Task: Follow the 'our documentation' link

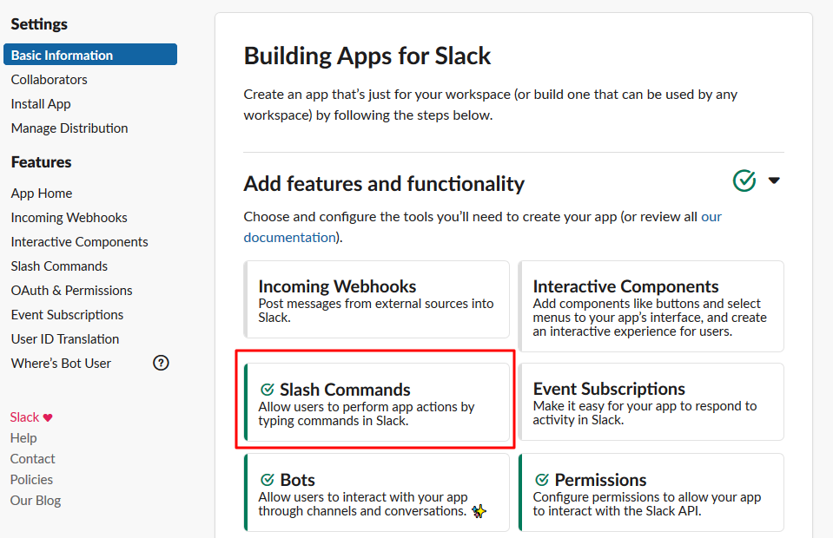Action: tap(290, 237)
